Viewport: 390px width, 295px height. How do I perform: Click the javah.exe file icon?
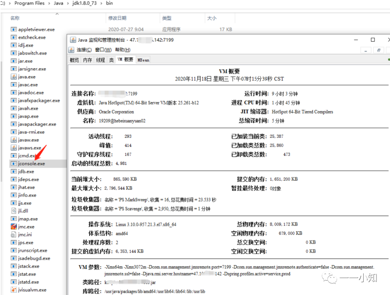(x=14, y=108)
